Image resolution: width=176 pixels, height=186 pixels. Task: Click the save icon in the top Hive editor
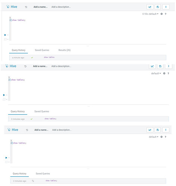click(158, 7)
